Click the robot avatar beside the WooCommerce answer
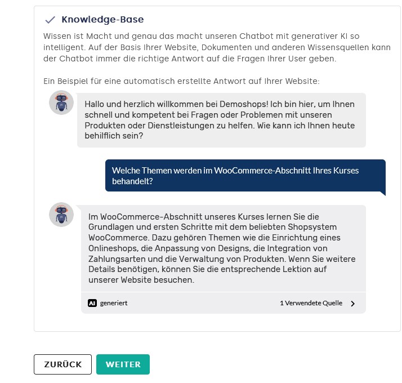 tap(61, 215)
